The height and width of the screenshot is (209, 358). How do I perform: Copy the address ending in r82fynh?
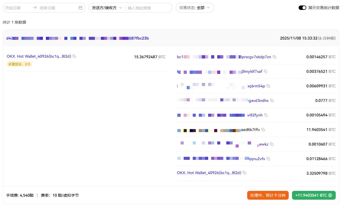[x=266, y=115]
